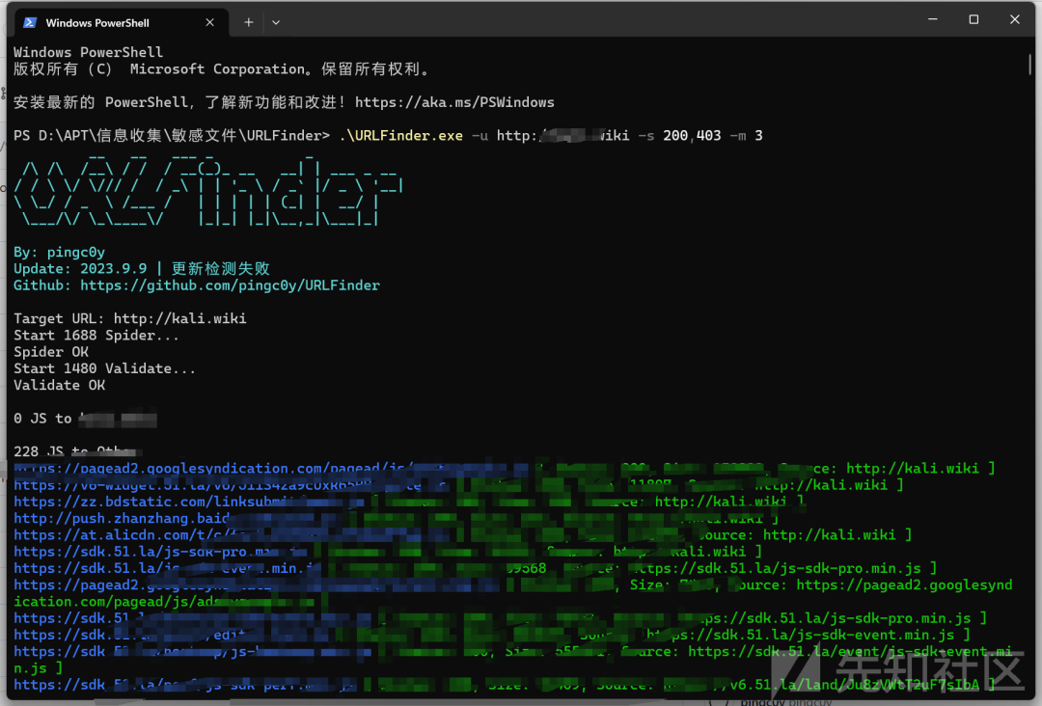1042x706 pixels.
Task: Click the 'Target URL: http://kali.wiki' line
Action: [x=130, y=319]
